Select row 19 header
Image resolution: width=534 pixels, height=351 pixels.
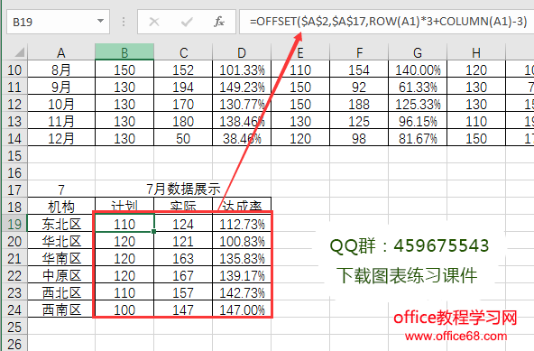pyautogui.click(x=14, y=224)
